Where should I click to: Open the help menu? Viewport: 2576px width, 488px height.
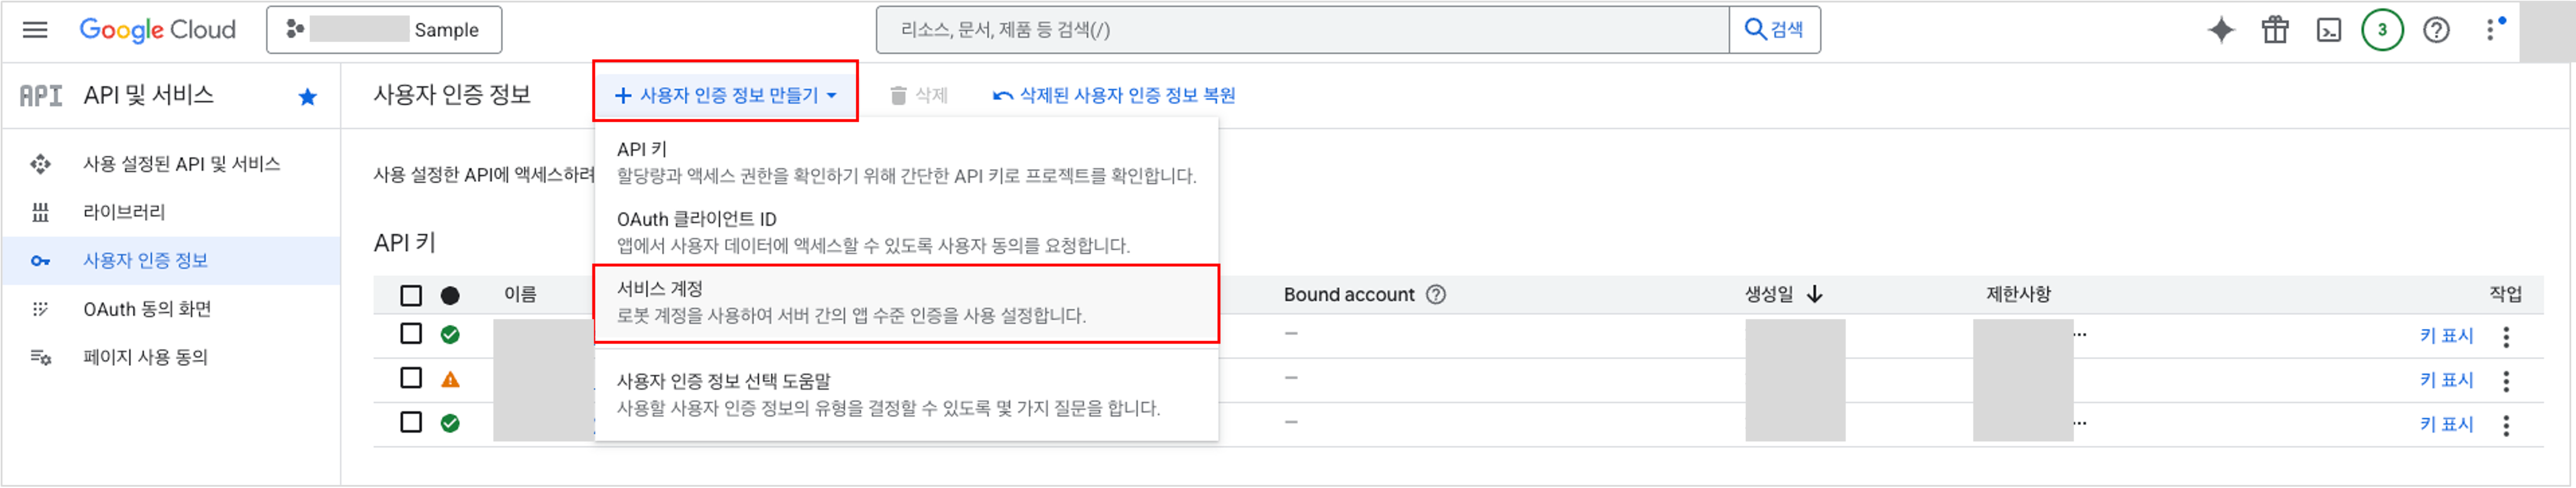[x=2436, y=30]
